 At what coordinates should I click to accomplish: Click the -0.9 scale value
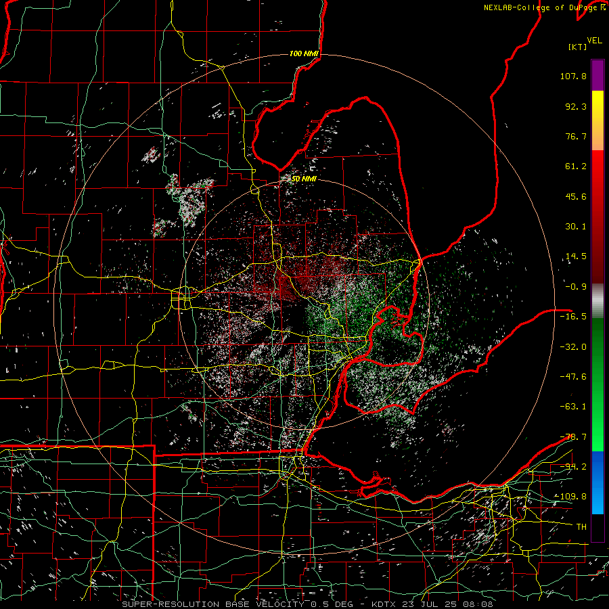(x=576, y=287)
